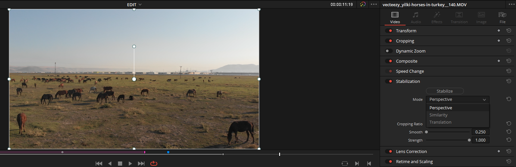Play the clip forward
Screen dimensions: 516x167
click(130, 163)
